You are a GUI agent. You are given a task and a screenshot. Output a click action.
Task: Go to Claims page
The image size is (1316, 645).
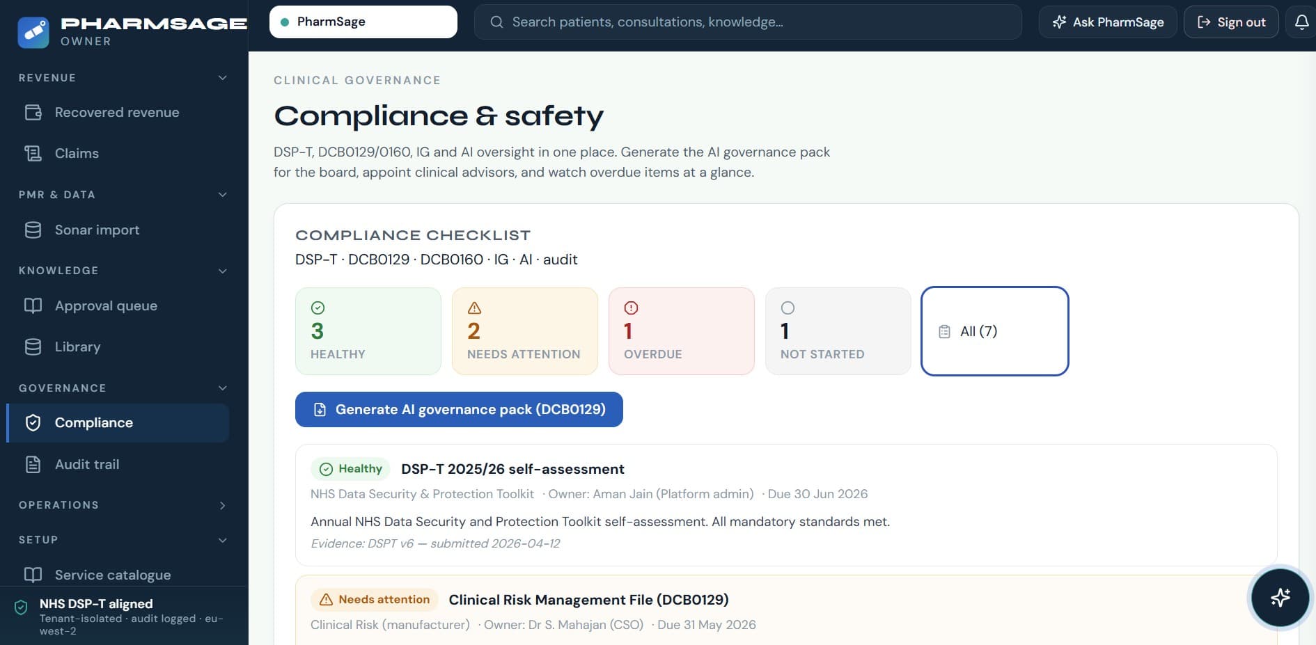118,153
